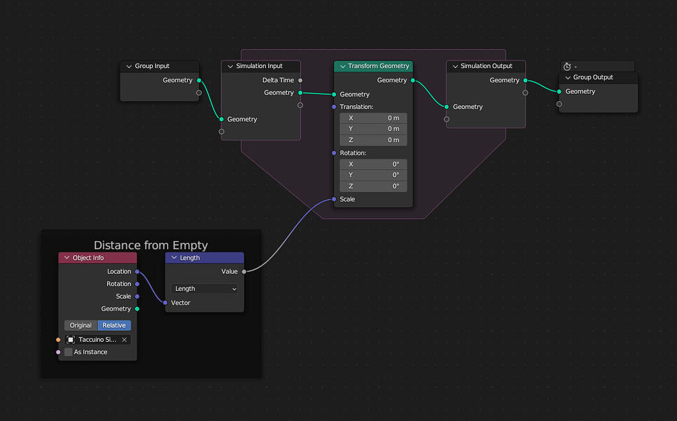The image size is (677, 421).
Task: Click the Translation Y value field
Action: point(374,129)
